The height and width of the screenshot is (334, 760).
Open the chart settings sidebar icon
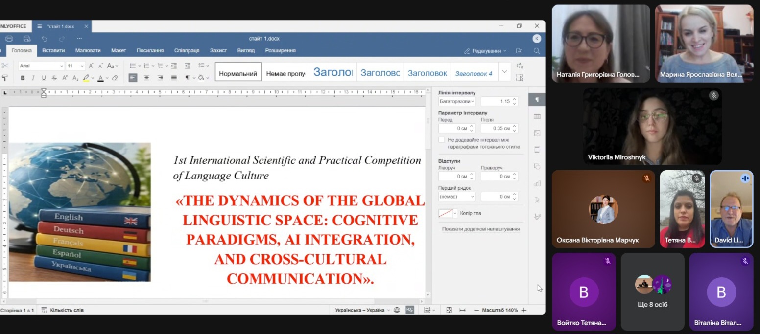click(537, 183)
